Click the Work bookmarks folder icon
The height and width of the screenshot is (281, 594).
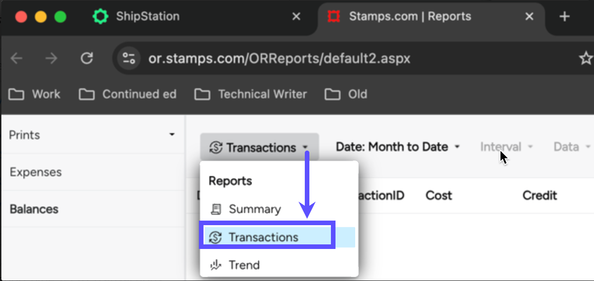15,94
